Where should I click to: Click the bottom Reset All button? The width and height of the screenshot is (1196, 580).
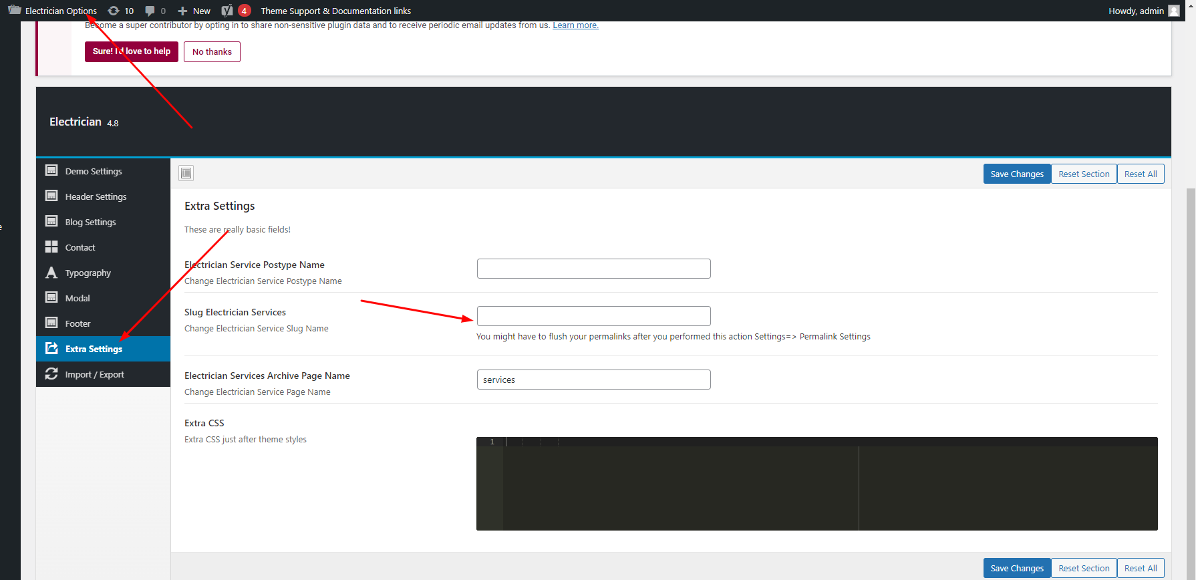[x=1141, y=568]
